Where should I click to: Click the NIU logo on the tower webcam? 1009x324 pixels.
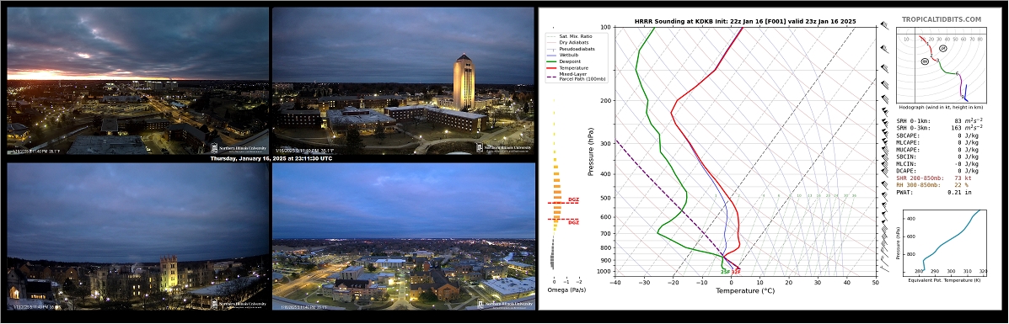(504, 147)
